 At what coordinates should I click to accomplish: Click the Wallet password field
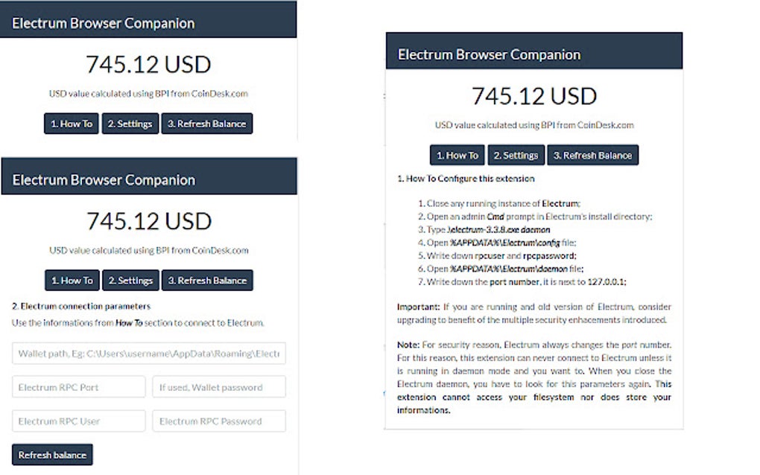[219, 386]
